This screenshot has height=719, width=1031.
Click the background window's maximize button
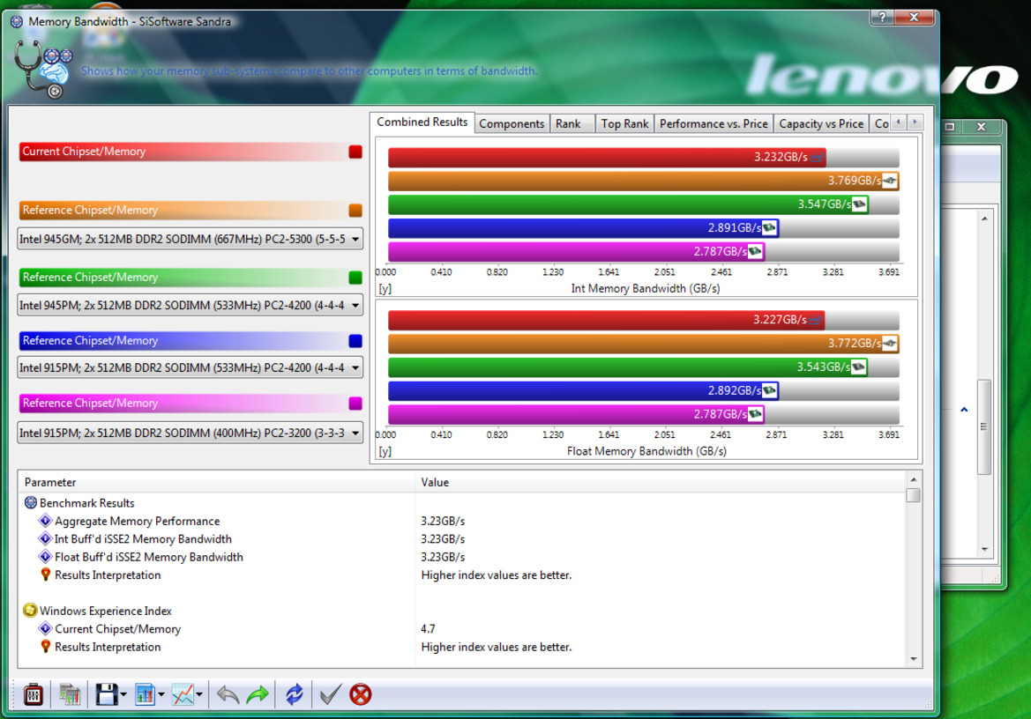click(950, 127)
